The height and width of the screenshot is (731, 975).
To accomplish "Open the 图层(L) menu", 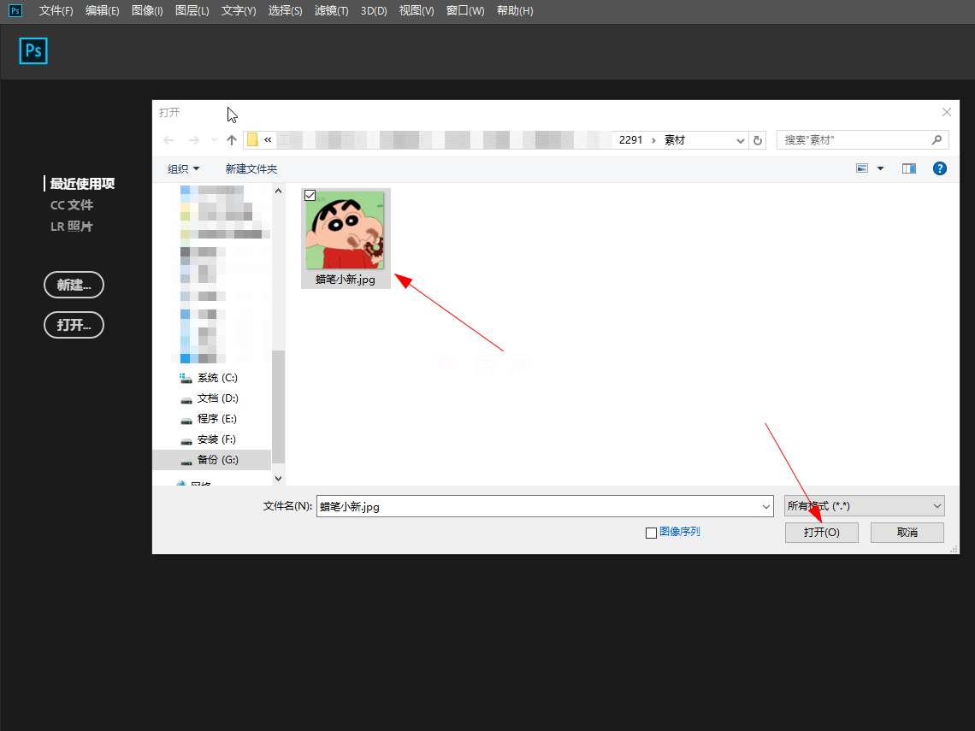I will point(192,11).
